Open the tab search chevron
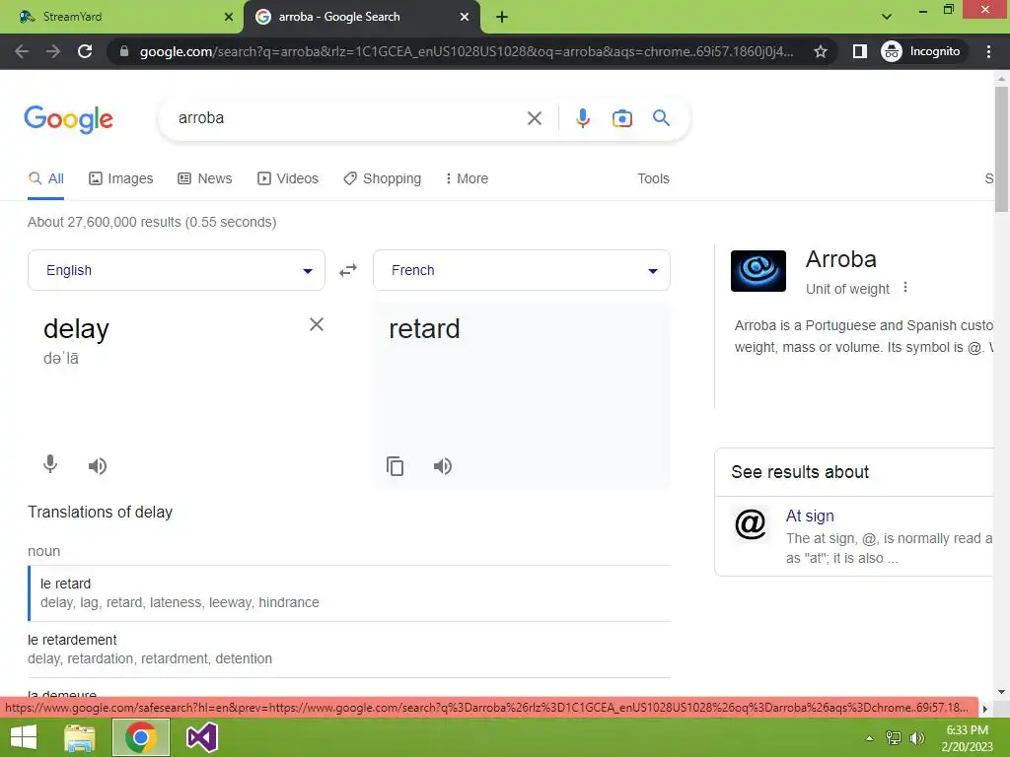This screenshot has height=757, width=1010. coord(887,17)
